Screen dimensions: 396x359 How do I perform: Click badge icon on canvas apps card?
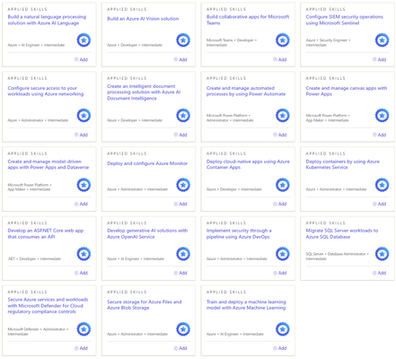tap(382, 115)
